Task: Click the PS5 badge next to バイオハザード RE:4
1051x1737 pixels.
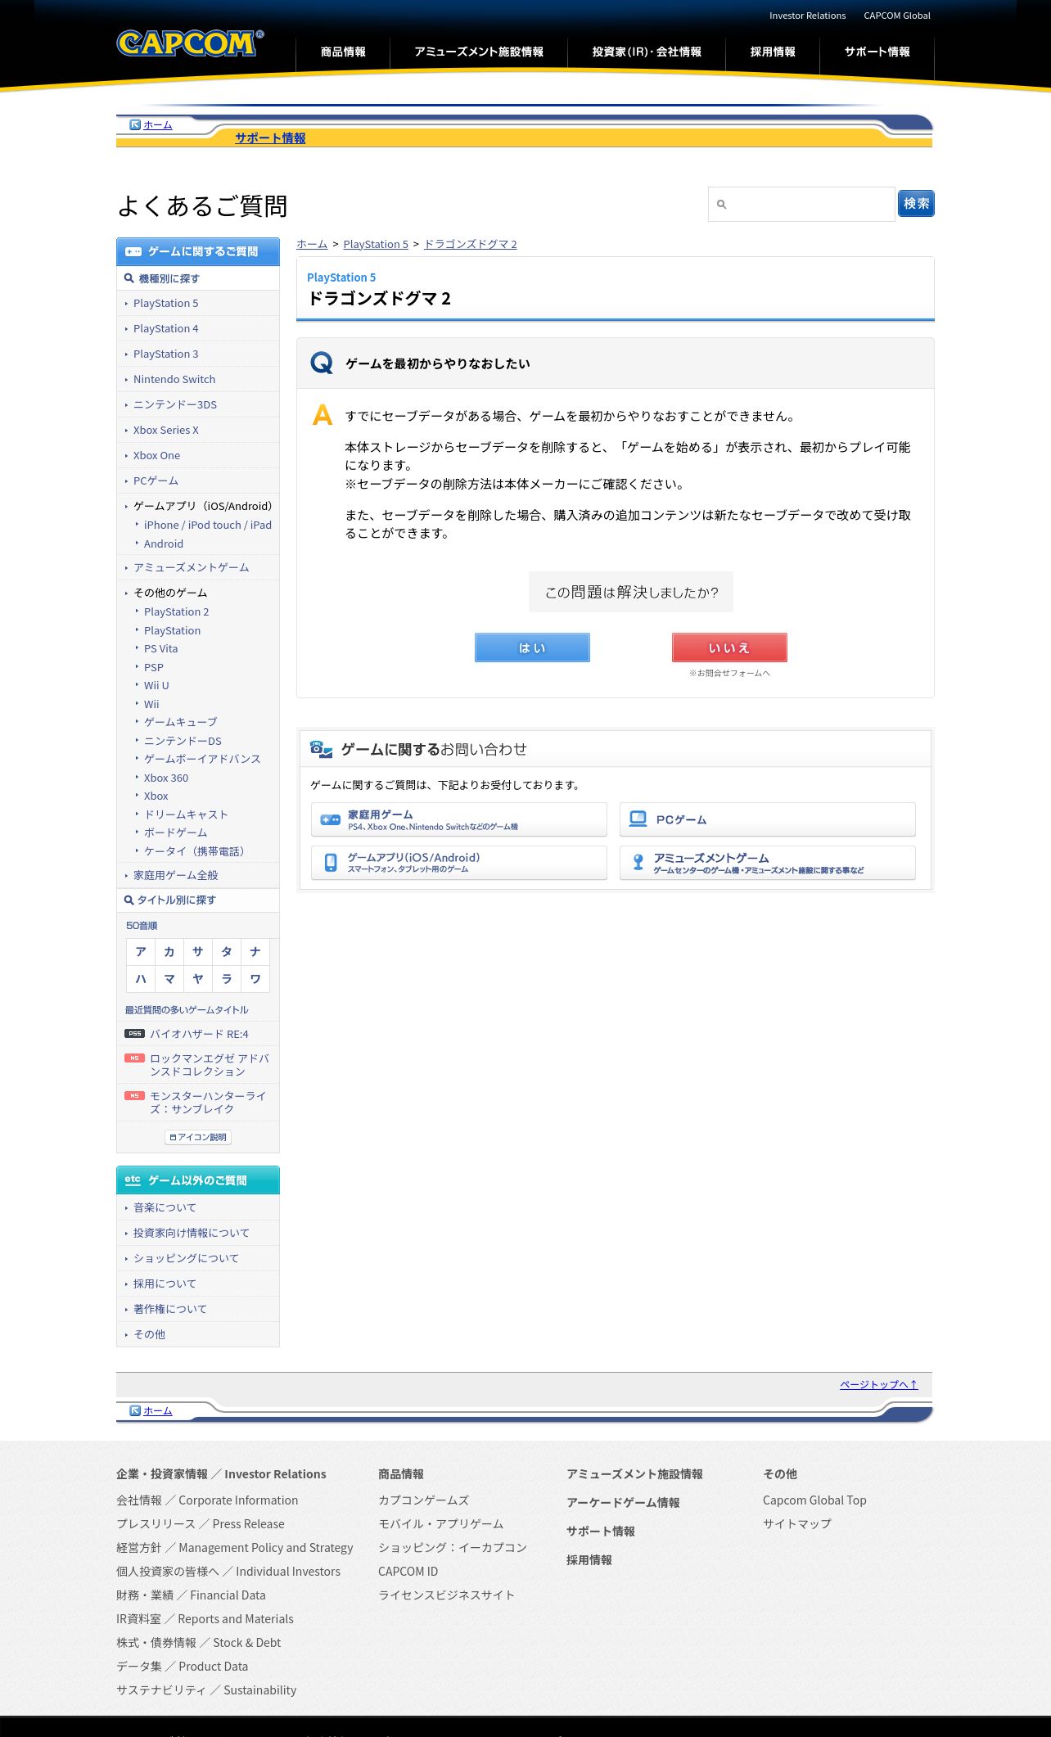Action: [134, 1034]
